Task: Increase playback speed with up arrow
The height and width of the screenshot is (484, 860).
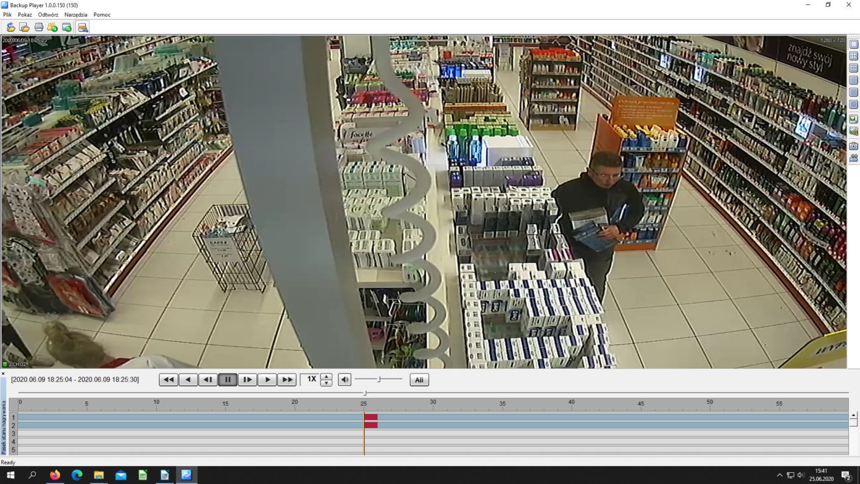Action: (326, 377)
